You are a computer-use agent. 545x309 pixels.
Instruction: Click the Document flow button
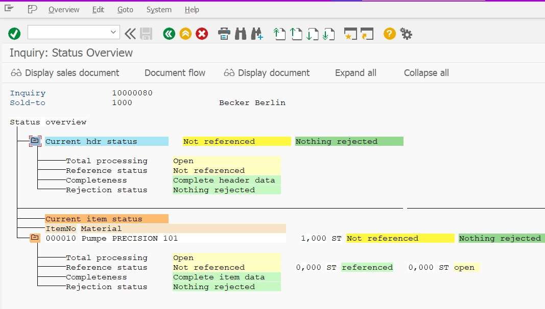(x=175, y=72)
